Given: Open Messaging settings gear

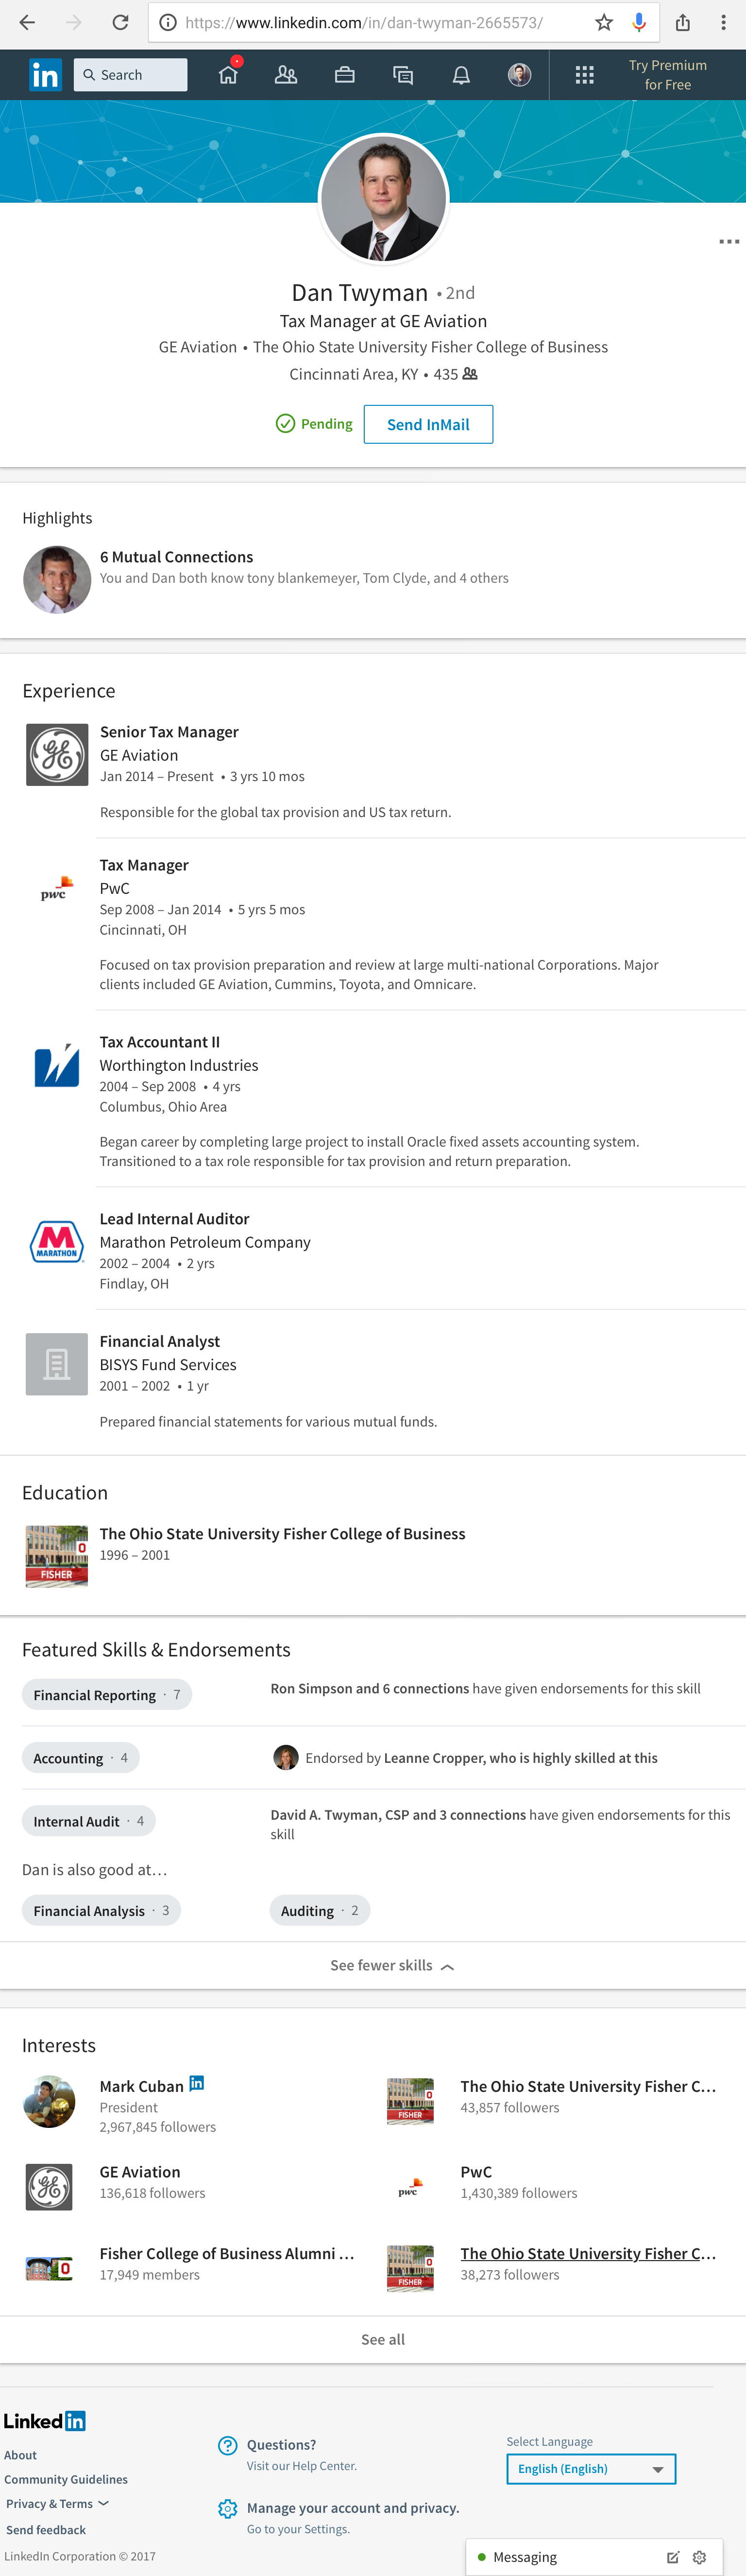Looking at the screenshot, I should (700, 2557).
